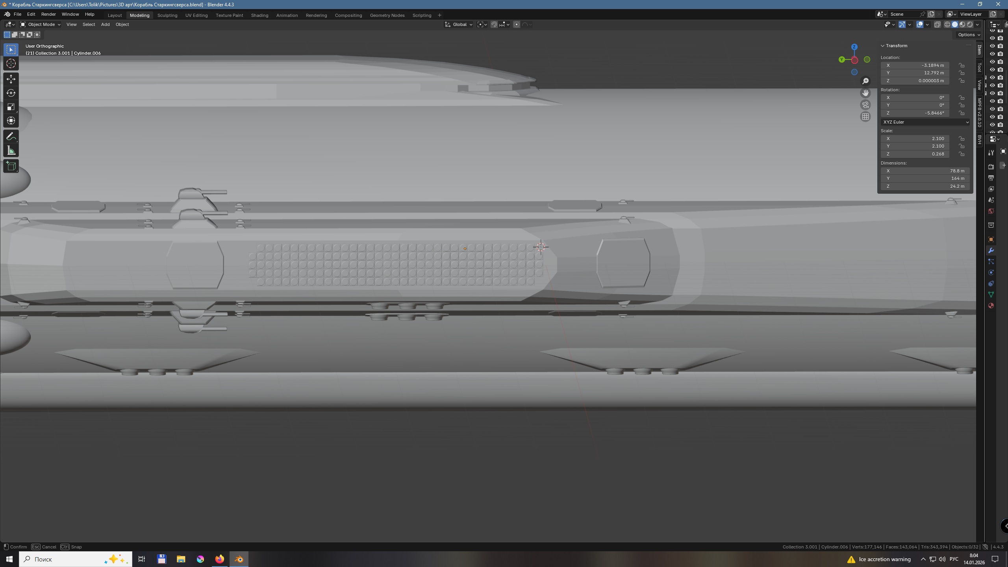
Task: Select the Rotate tool
Action: 11,93
